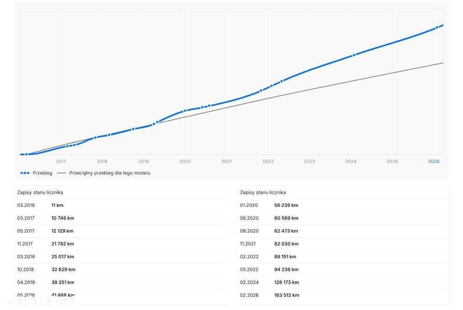
Task: Click the 10.2018 data point on chart
Action: [133, 129]
